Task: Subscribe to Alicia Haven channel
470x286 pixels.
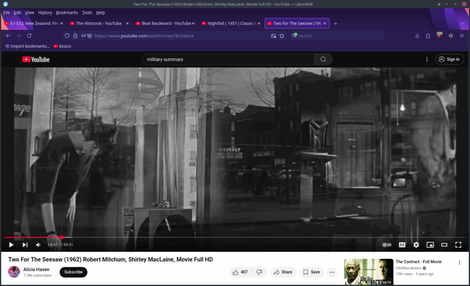Action: [73, 272]
